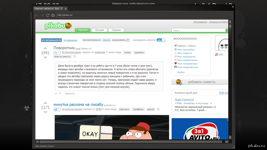Sort posts 'по актуальности'
Screen dimensions: 267x150
[x=51, y=40]
